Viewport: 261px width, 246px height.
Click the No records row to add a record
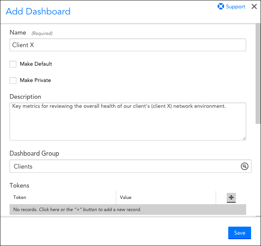coord(128,210)
